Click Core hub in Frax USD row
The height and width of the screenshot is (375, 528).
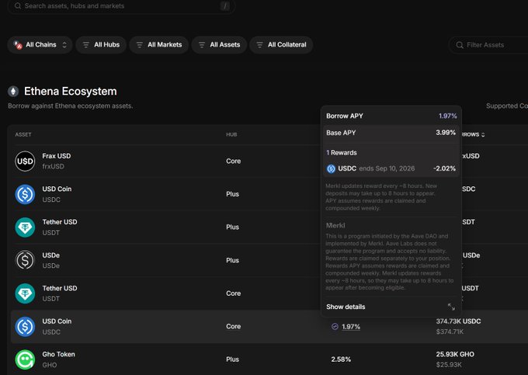234,161
